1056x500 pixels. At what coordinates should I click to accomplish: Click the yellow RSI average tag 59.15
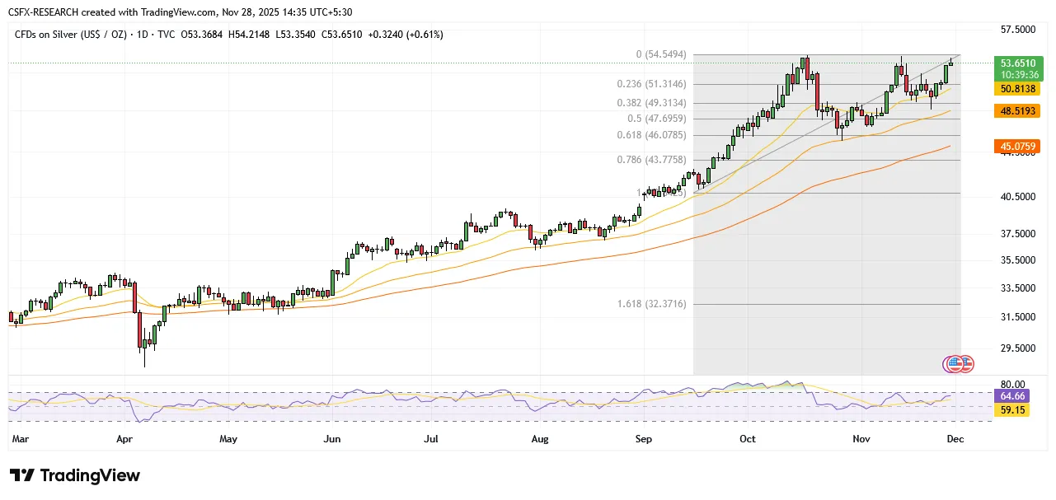pyautogui.click(x=1011, y=409)
